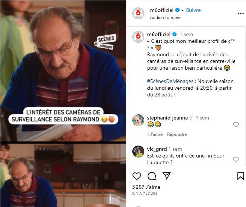The width and height of the screenshot is (246, 207).
Task: Click the comments panel scrollbar
Action: 245,46
